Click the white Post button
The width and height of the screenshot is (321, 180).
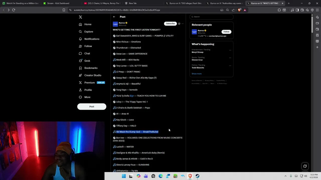[92, 106]
